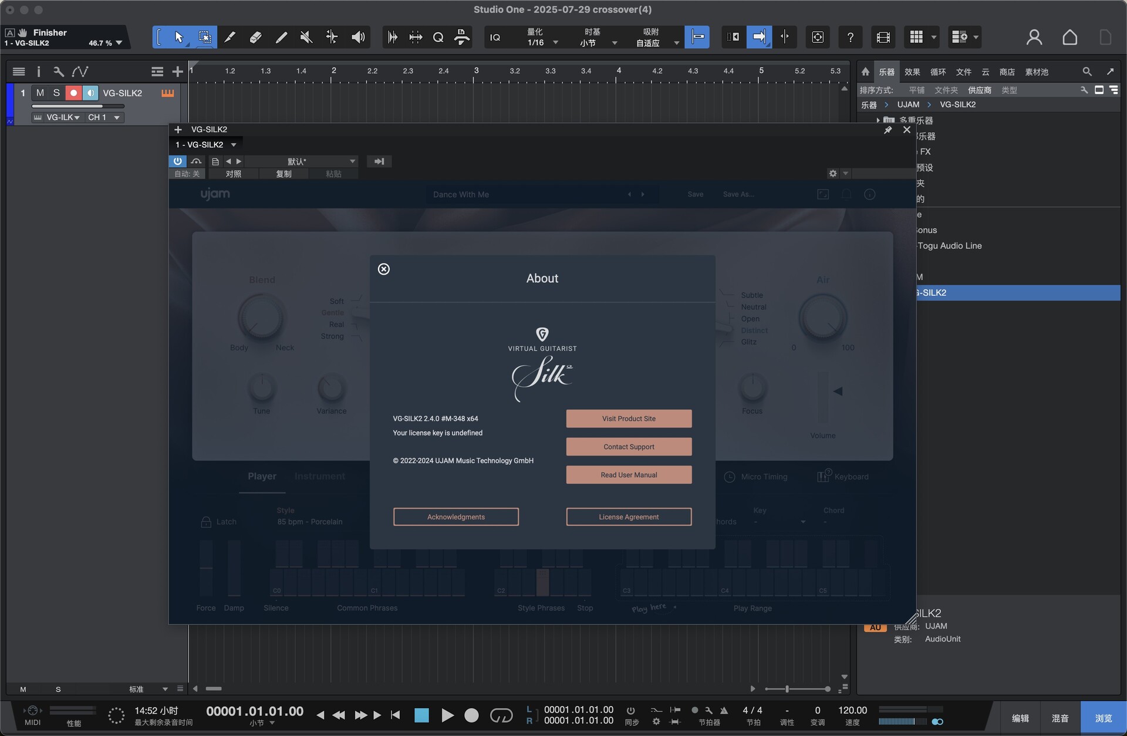Open plugin preset dropdown 默认*
Image resolution: width=1127 pixels, height=736 pixels.
pyautogui.click(x=302, y=161)
